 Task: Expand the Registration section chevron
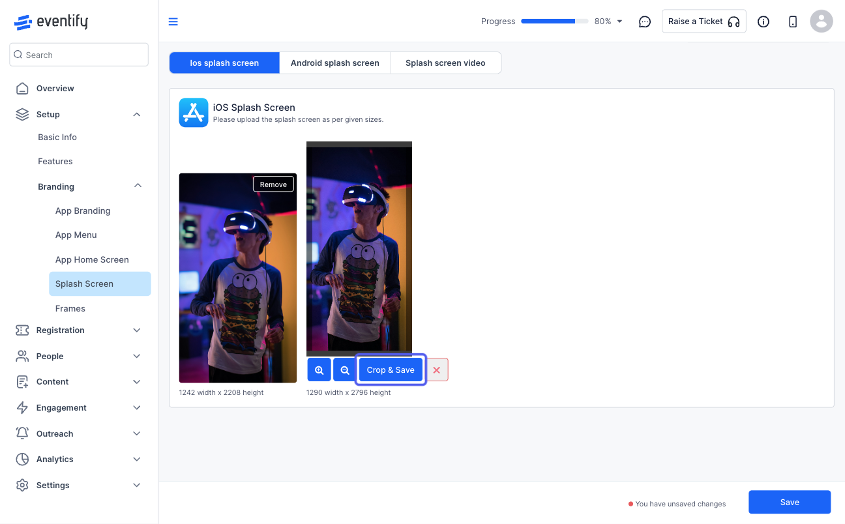pos(137,330)
